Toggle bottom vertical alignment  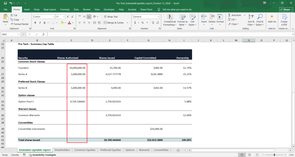pyautogui.click(x=89, y=17)
